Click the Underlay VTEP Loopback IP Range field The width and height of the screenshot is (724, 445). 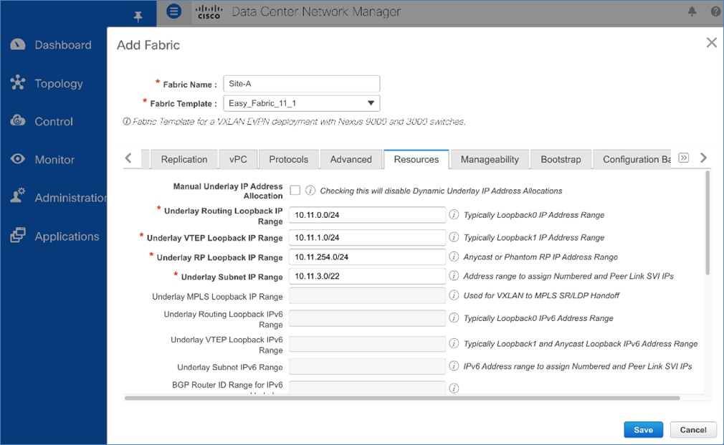[367, 237]
